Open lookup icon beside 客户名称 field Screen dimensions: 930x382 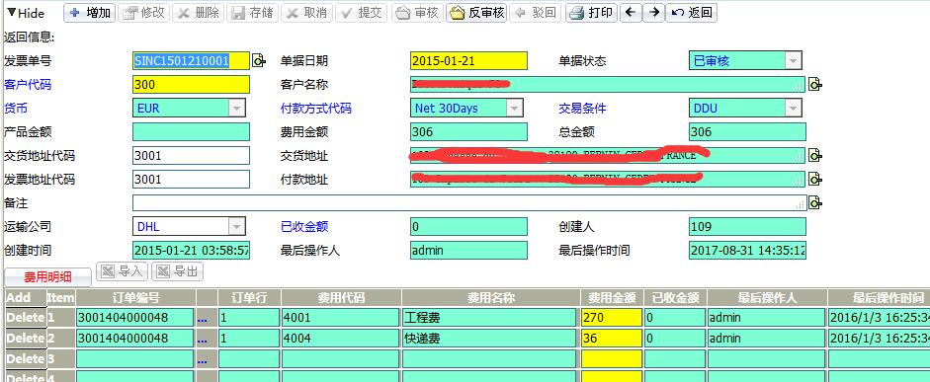click(x=815, y=84)
